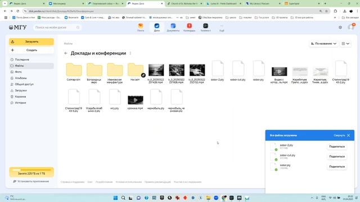Screen dimensions: 360x202
Task: Open the Почта mail service icon
Action: click(141, 27)
